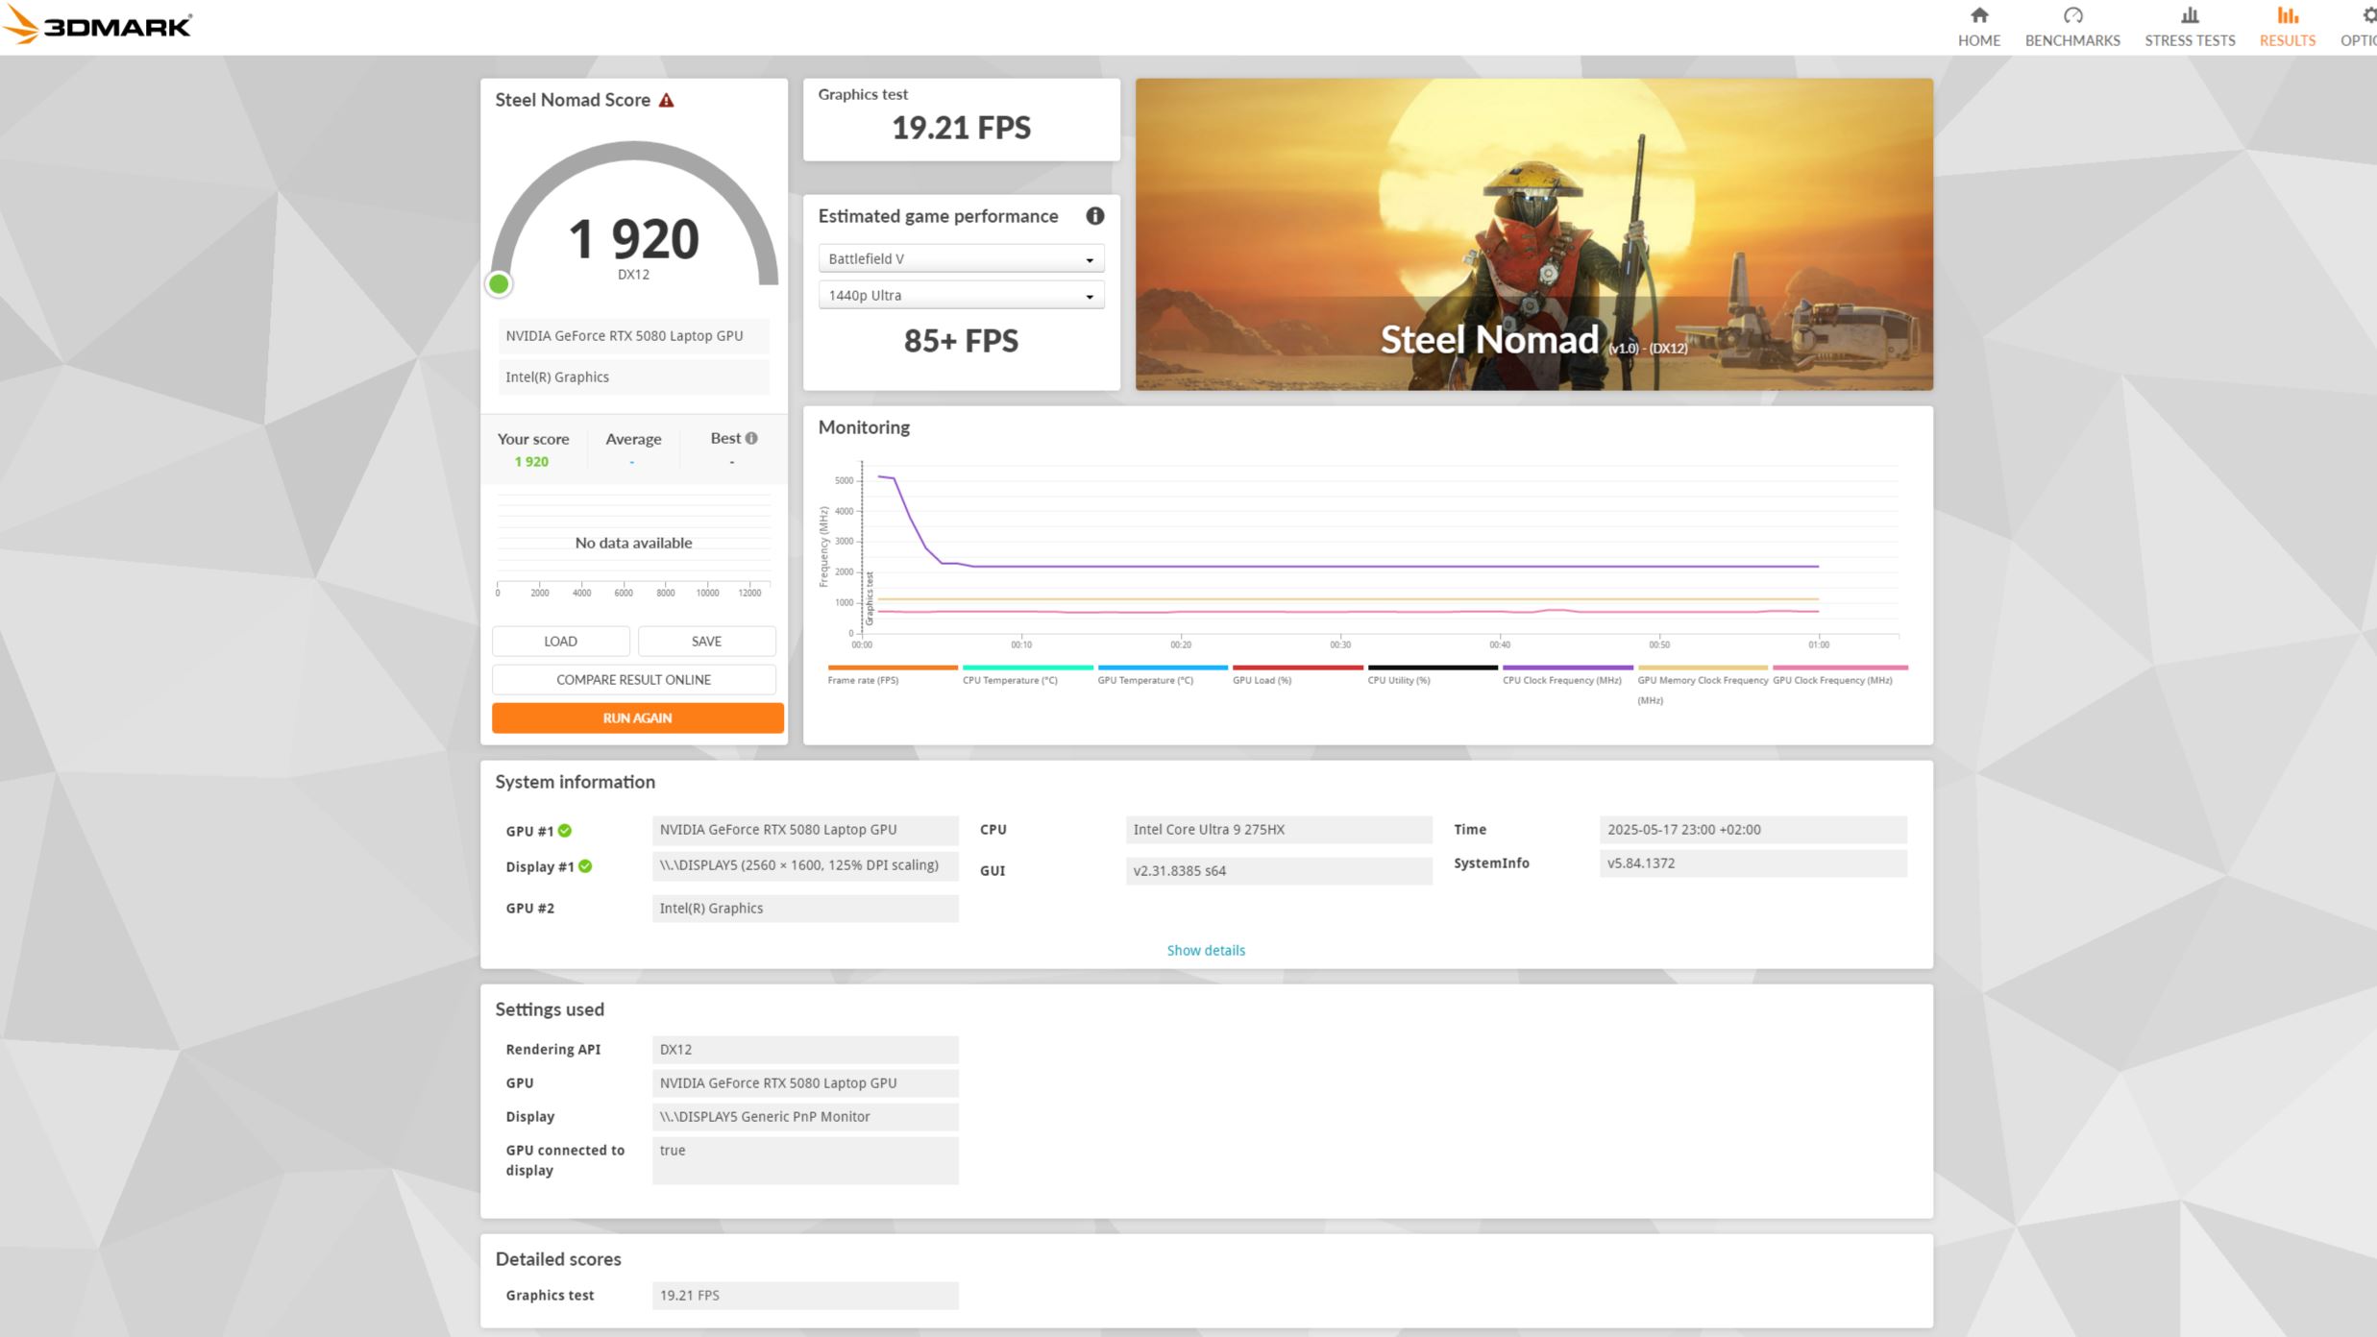The width and height of the screenshot is (2377, 1337).
Task: Click the Results bars icon
Action: click(2288, 15)
